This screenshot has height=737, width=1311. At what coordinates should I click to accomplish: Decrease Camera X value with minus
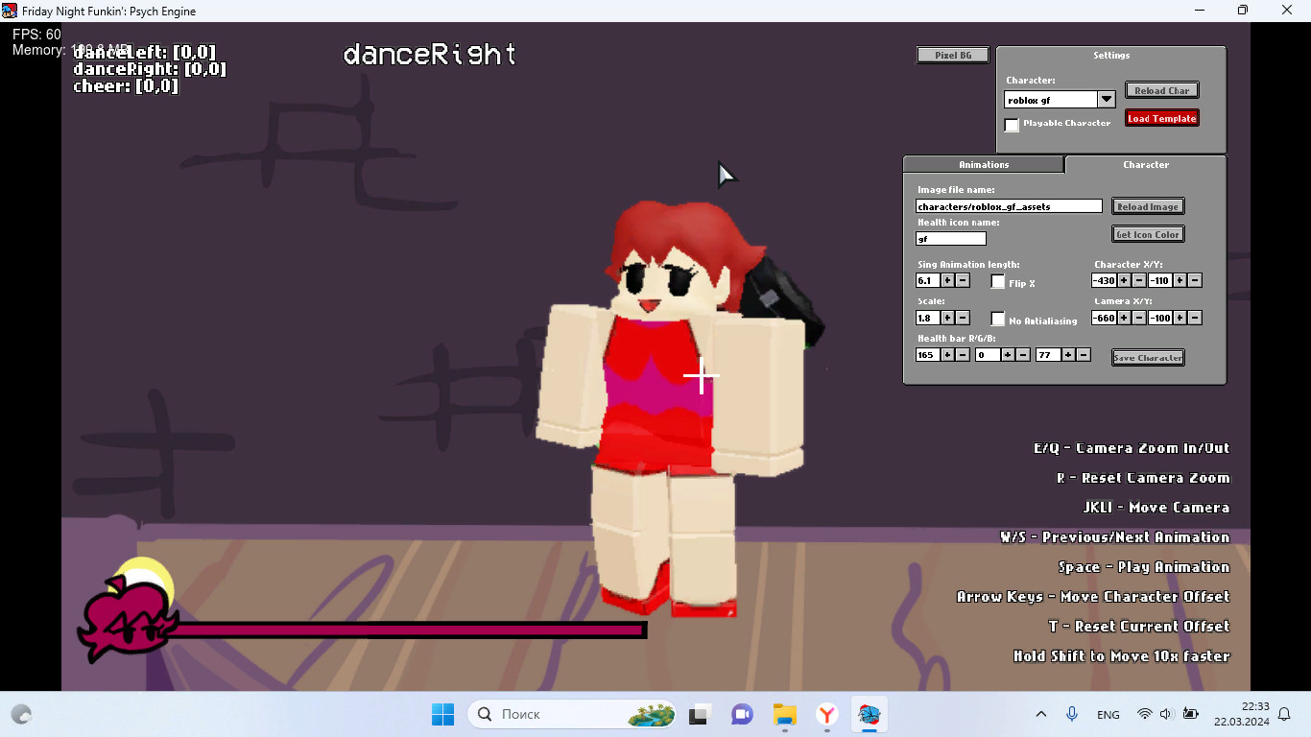[1139, 318]
